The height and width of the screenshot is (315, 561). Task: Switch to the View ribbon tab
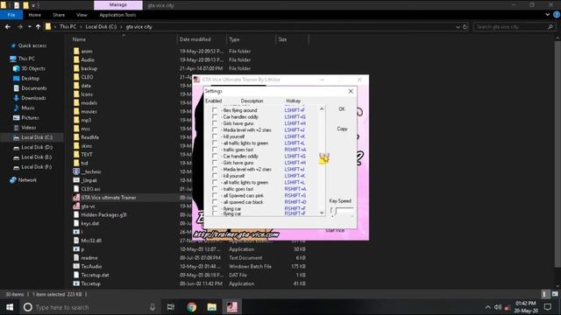tap(82, 15)
